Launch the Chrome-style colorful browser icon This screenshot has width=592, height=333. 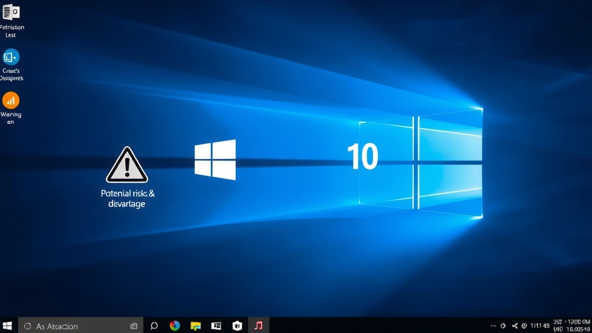pyautogui.click(x=174, y=325)
